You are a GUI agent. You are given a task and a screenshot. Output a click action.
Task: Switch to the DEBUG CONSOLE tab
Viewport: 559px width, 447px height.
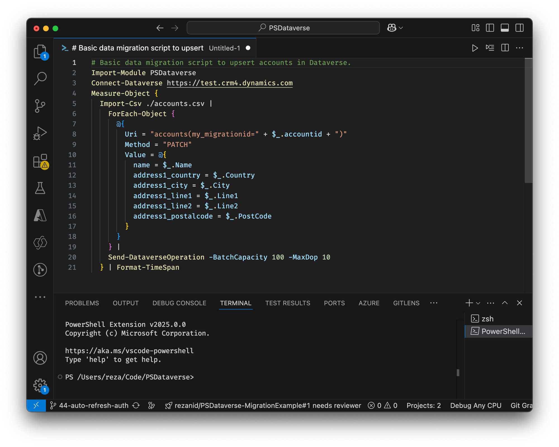(x=179, y=303)
